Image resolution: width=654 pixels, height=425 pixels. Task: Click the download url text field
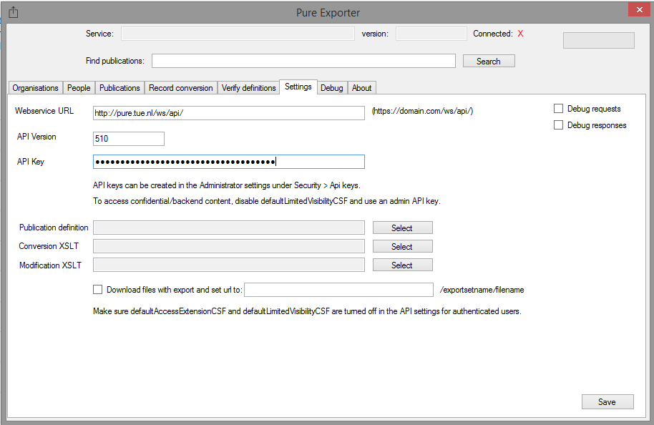point(338,290)
